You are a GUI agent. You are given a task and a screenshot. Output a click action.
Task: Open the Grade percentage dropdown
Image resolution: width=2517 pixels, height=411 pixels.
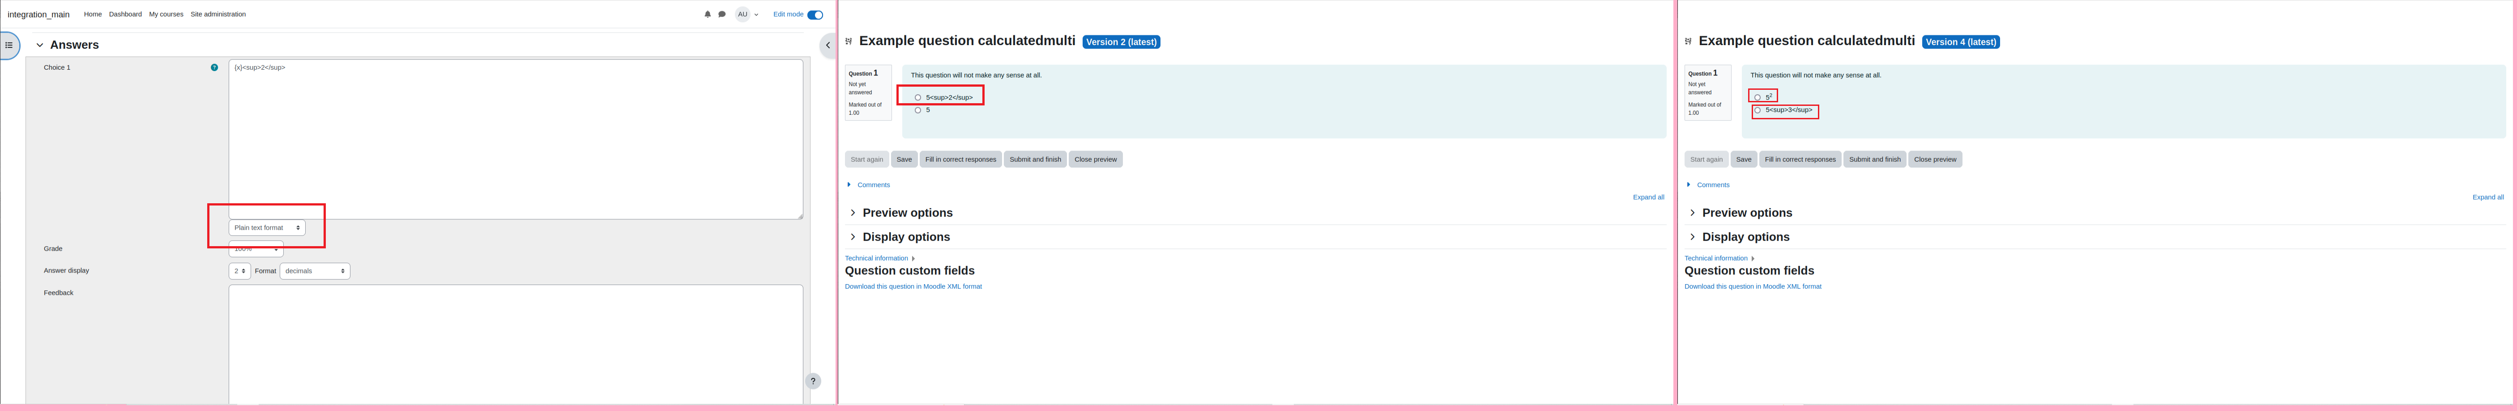point(256,249)
